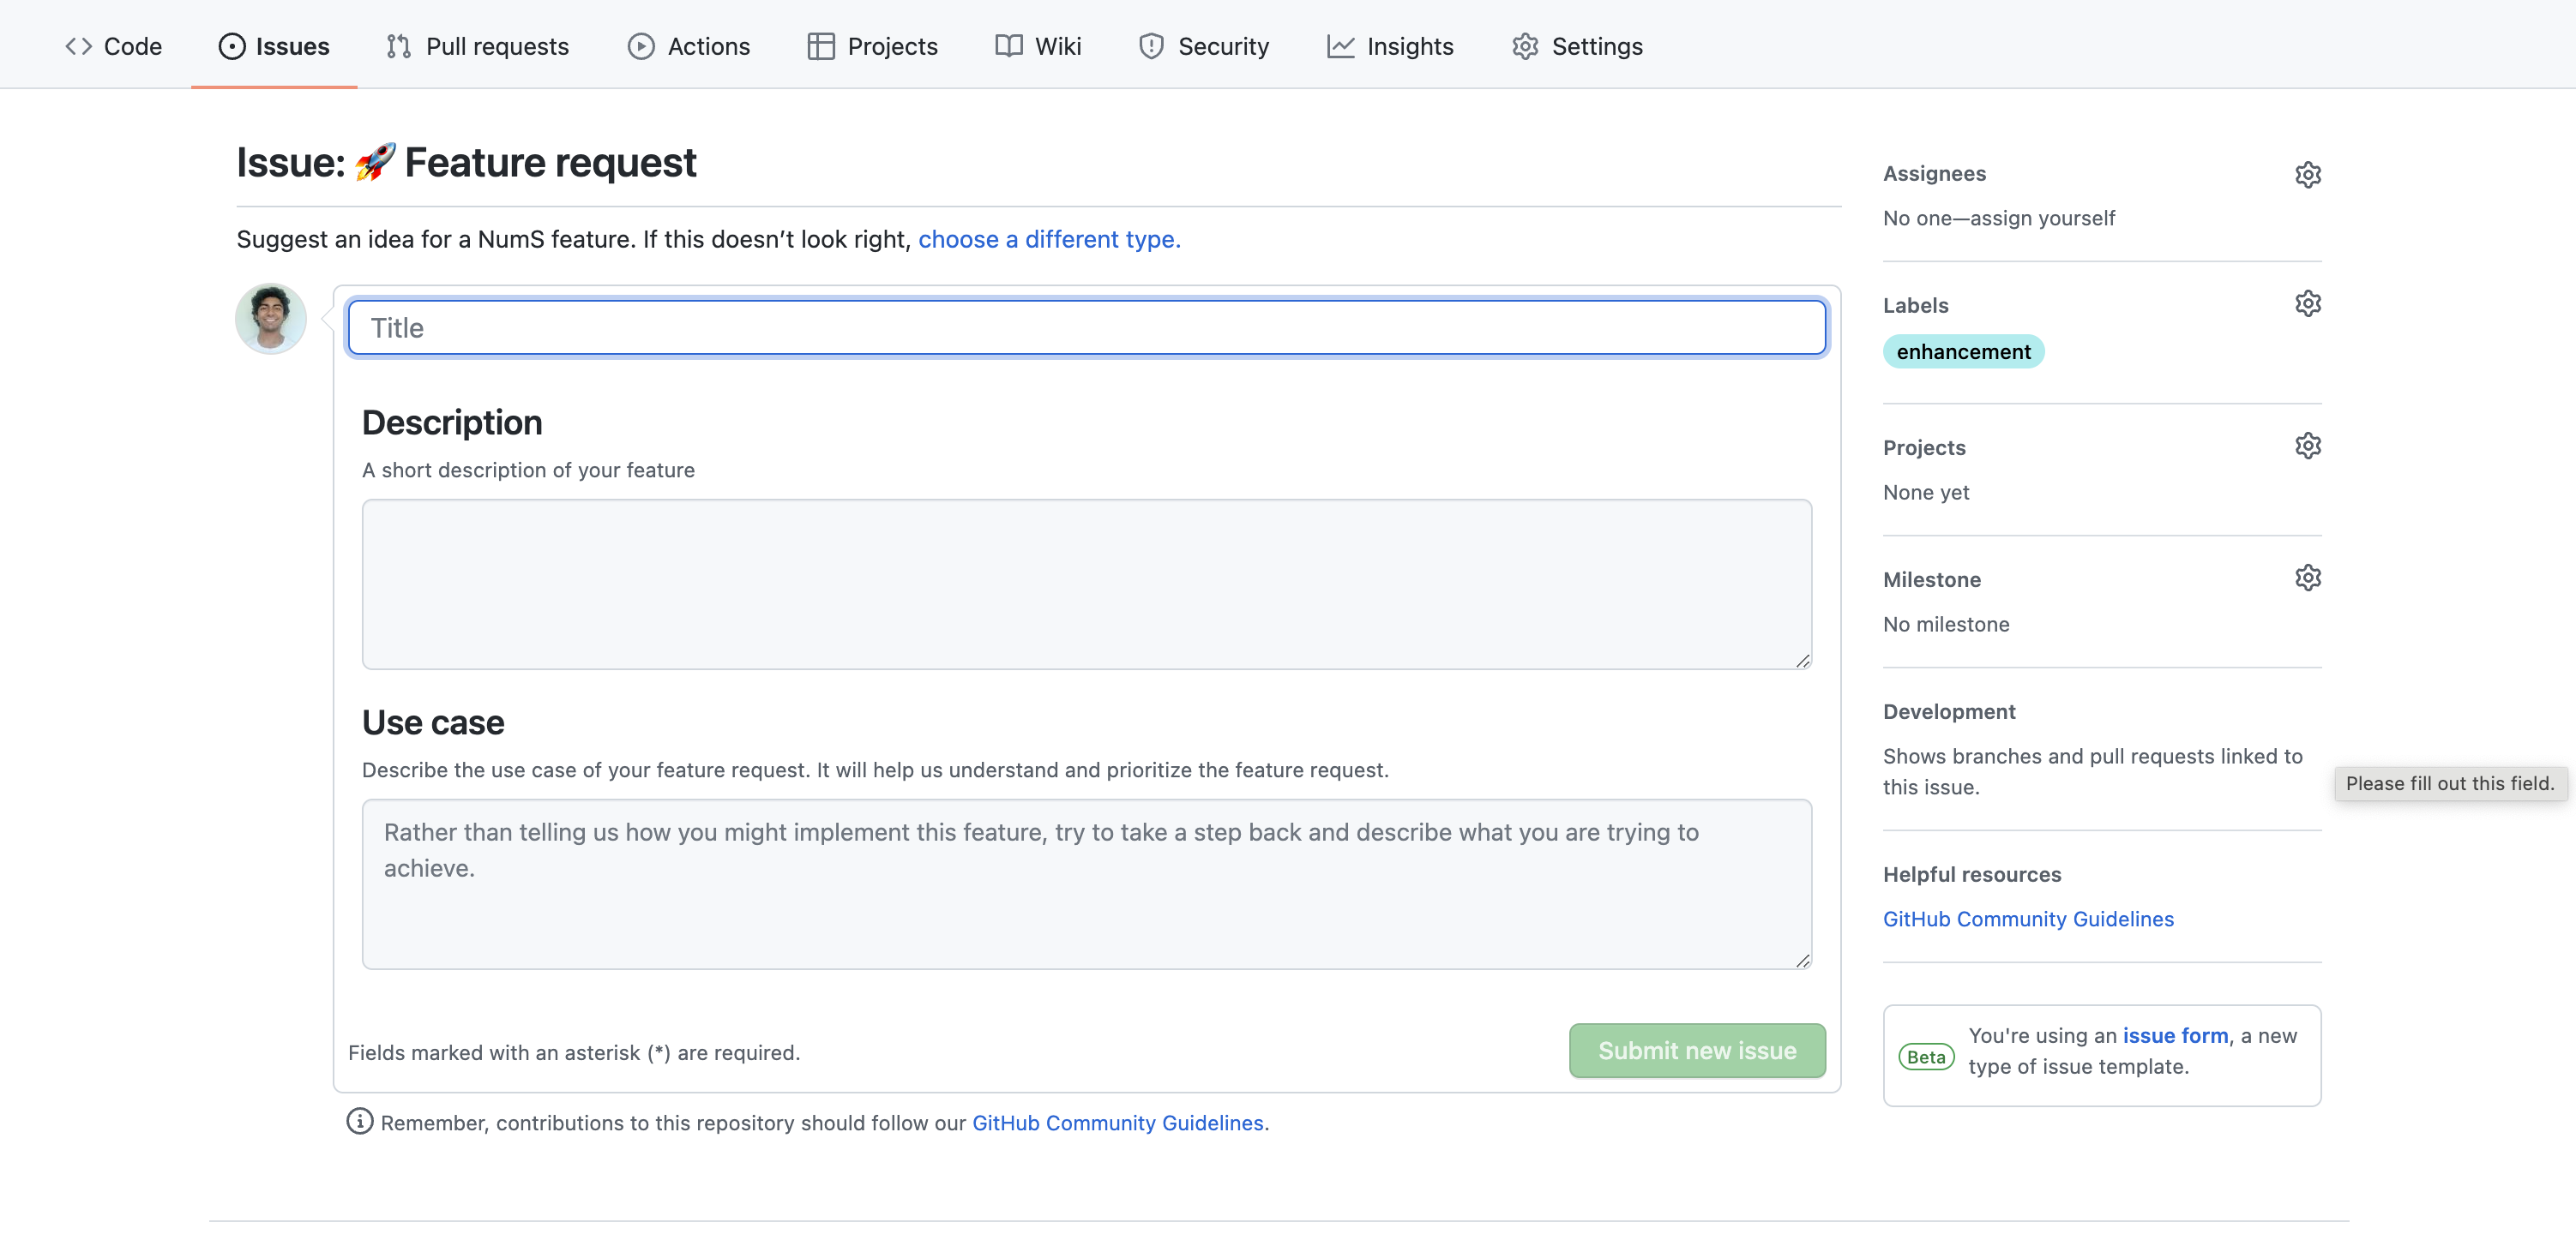View the Insights tab
This screenshot has width=2576, height=1246.
[x=1390, y=46]
